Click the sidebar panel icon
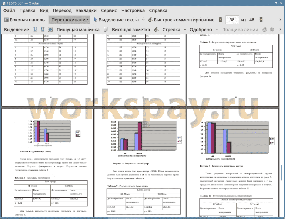285x219 pixels. coord(6,20)
